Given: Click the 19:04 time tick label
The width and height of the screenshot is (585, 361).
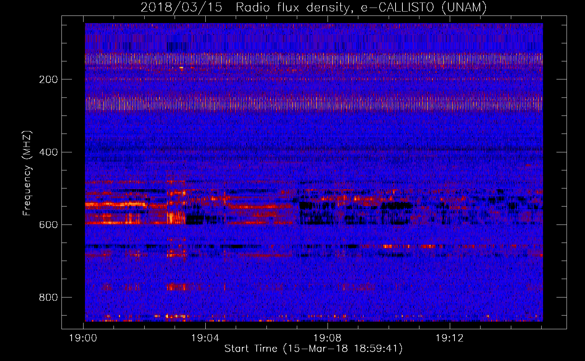Looking at the screenshot, I should 205,338.
